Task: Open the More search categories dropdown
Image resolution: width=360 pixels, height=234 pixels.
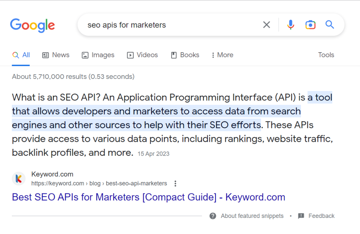Action: [222, 55]
